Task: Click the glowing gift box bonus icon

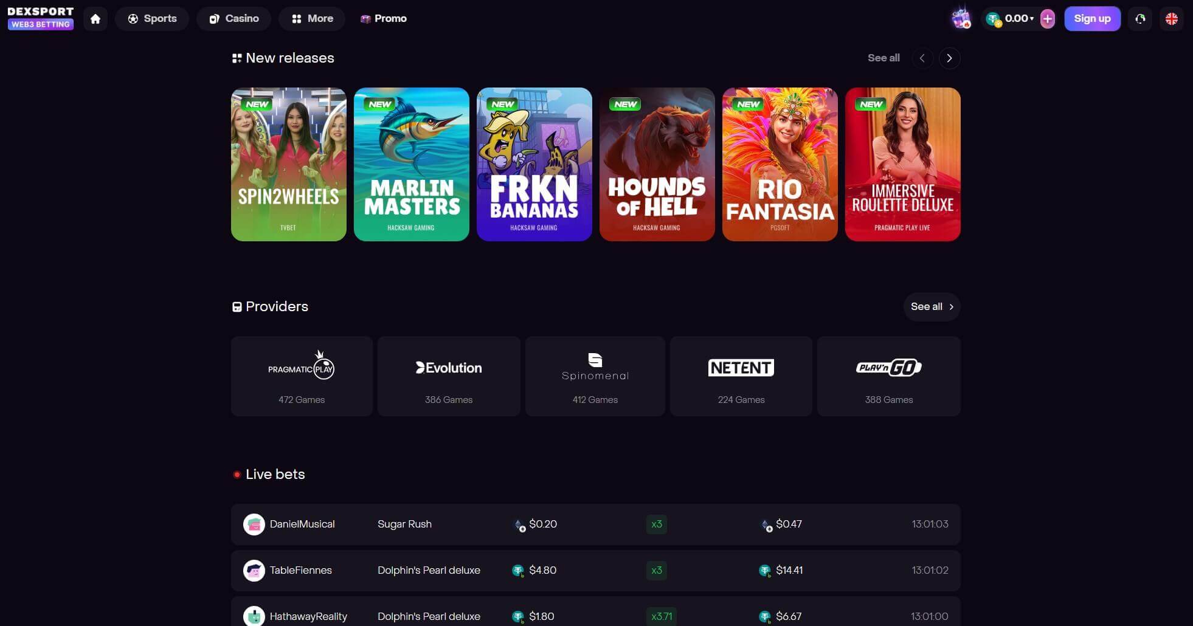Action: point(961,18)
